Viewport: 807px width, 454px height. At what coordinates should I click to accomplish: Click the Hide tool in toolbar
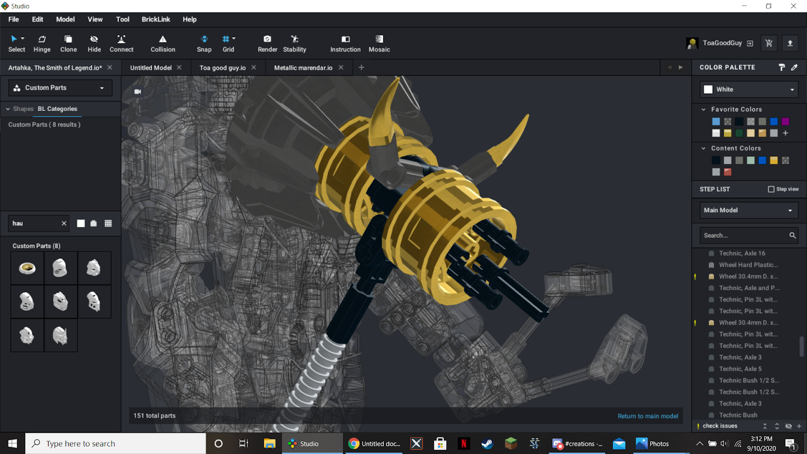pyautogui.click(x=94, y=43)
